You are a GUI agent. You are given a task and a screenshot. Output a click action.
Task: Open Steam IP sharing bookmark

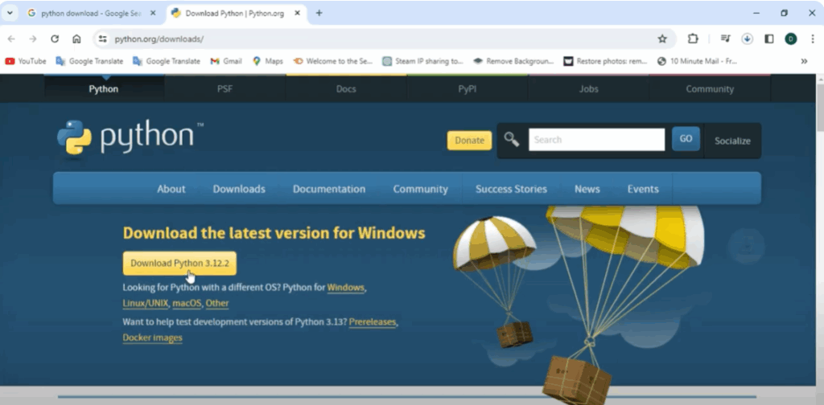(423, 61)
